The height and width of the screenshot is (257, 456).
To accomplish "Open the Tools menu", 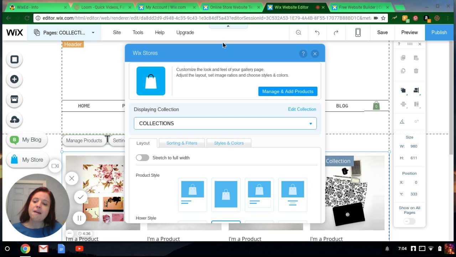I will (x=138, y=32).
